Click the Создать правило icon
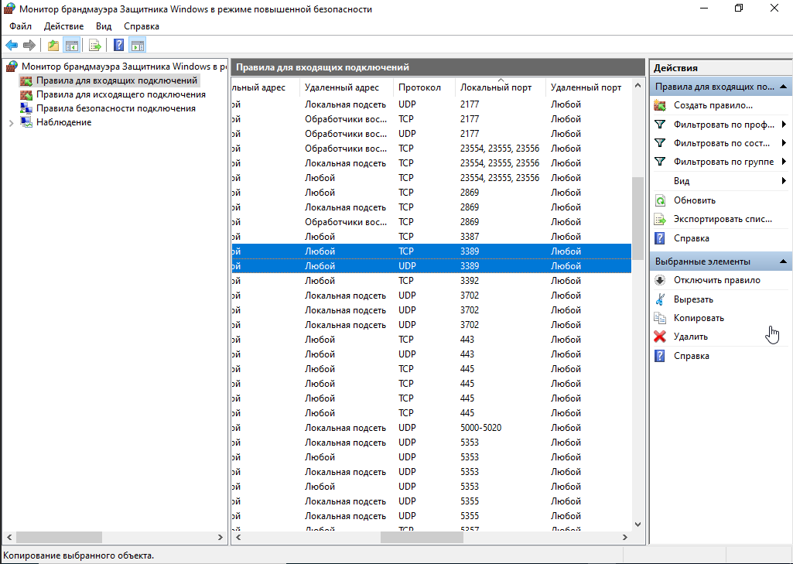The width and height of the screenshot is (793, 564). tap(660, 105)
